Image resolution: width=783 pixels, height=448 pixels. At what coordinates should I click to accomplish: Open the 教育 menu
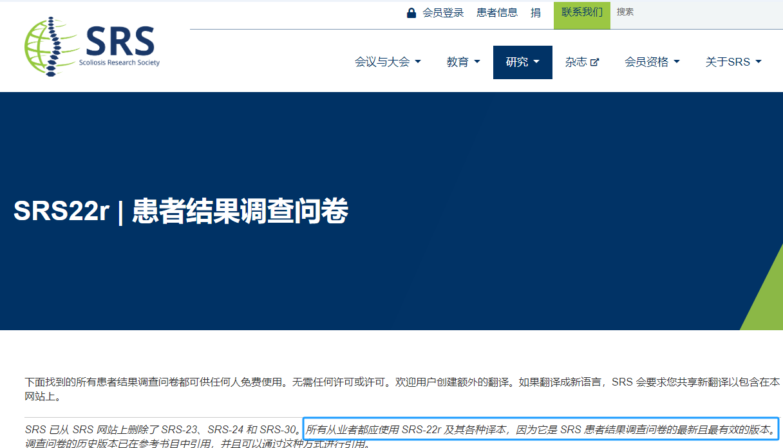[464, 62]
